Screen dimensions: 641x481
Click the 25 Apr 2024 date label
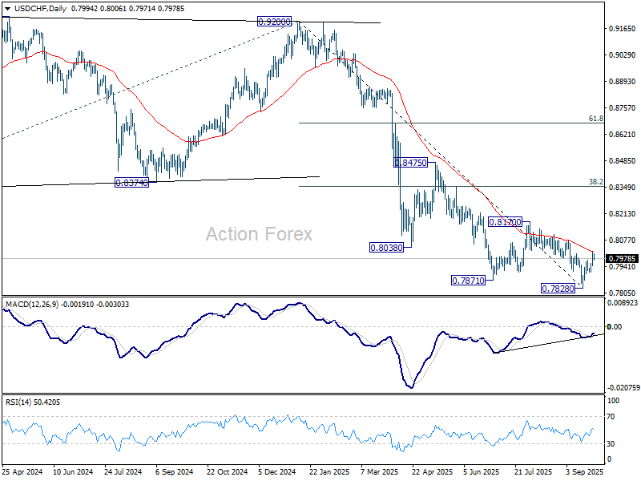point(22,471)
